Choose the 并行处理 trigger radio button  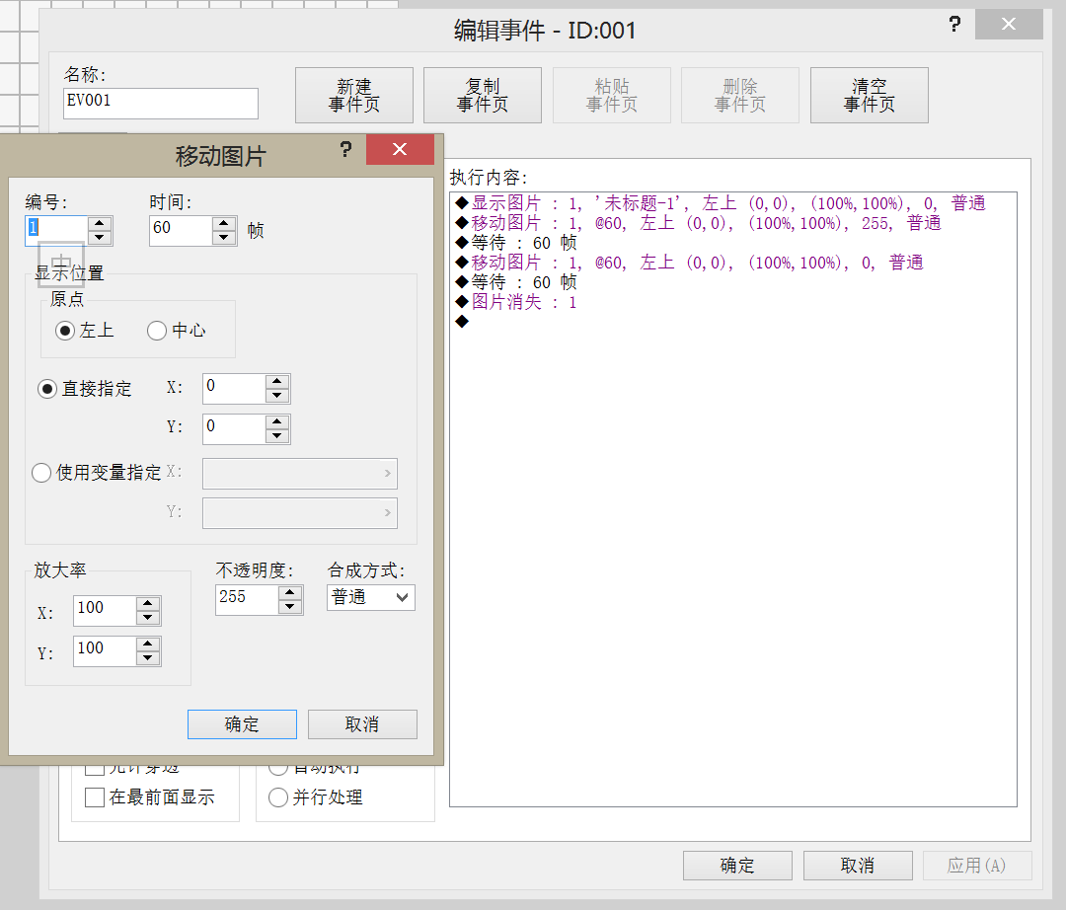(278, 797)
